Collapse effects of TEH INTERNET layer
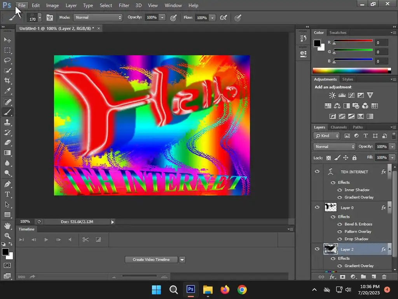 click(389, 171)
